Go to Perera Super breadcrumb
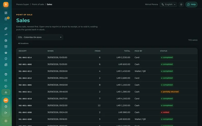The height and width of the screenshot is (126, 202). point(22,4)
